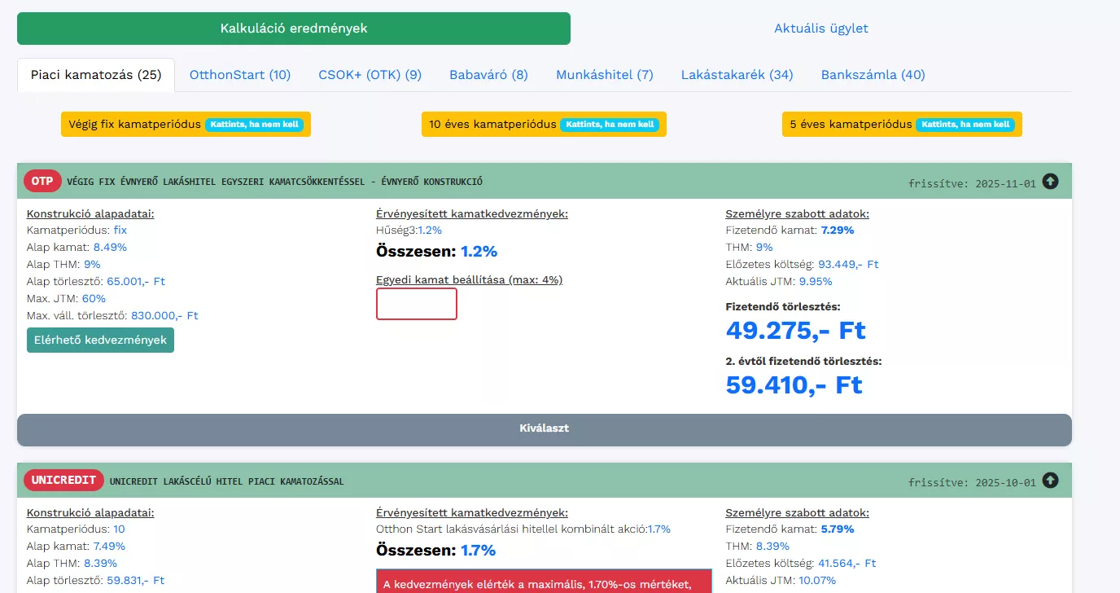Switch to the Babaváró (8) tab

click(488, 75)
